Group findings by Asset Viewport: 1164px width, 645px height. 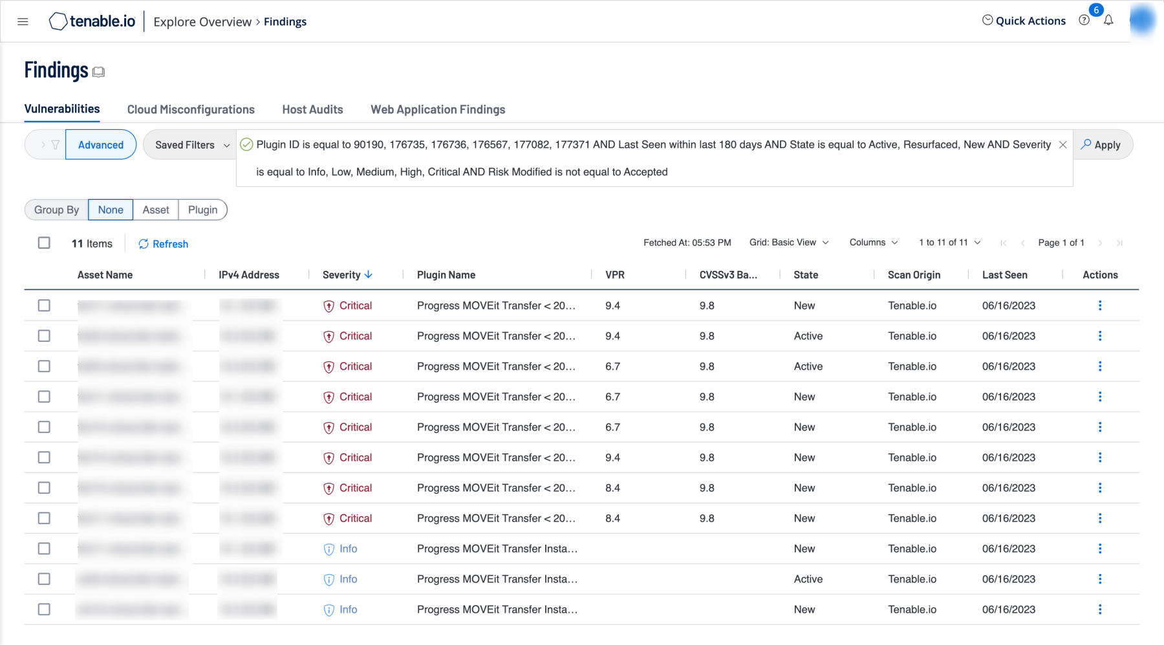(156, 210)
